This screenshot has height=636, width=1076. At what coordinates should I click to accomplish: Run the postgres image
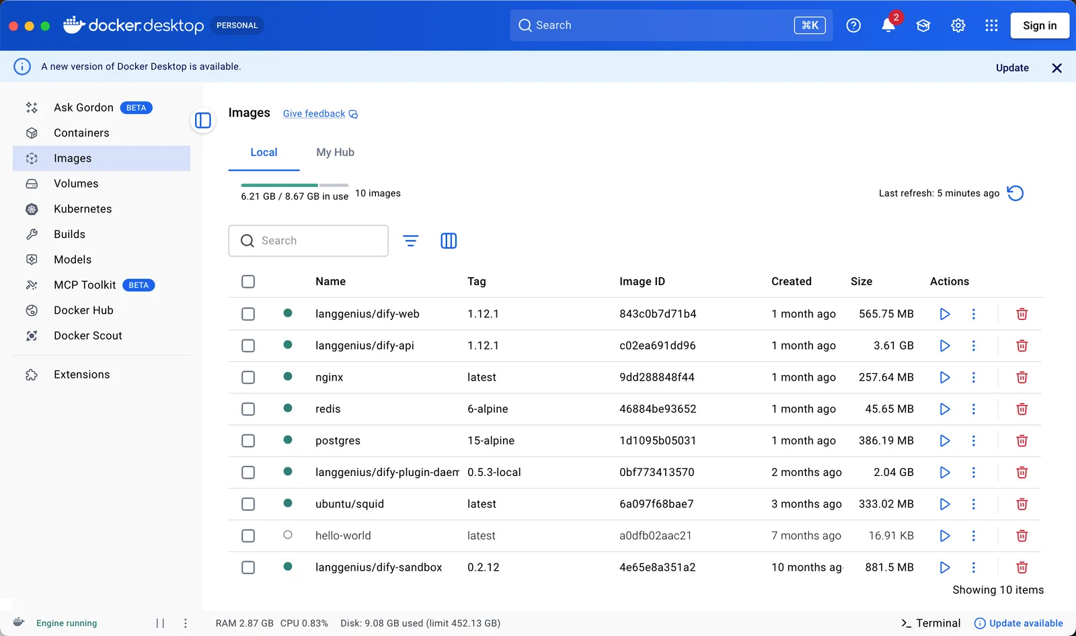tap(945, 441)
